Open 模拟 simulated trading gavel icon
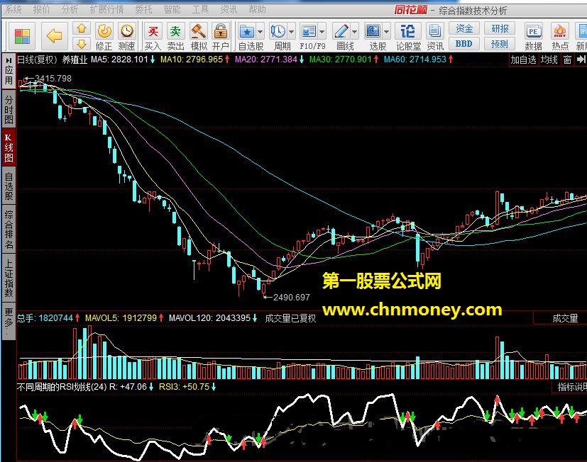 click(199, 36)
